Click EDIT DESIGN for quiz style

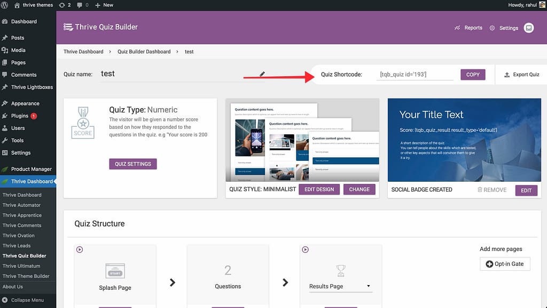[x=319, y=189]
